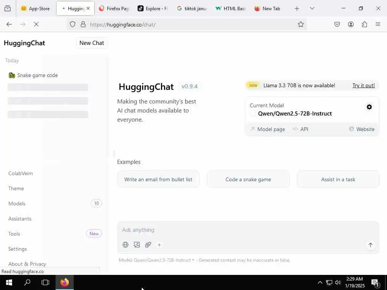View site security padlock info
This screenshot has width=387, height=290.
pyautogui.click(x=83, y=24)
